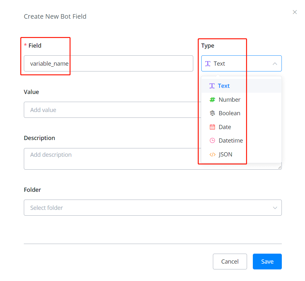Screen dimensions: 305x281
Task: Click the pink clock Datetime icon
Action: click(x=212, y=141)
